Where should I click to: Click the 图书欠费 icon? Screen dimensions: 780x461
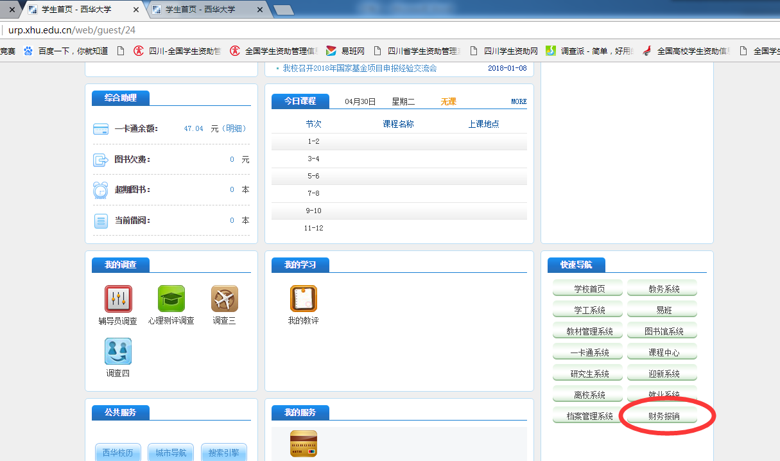101,160
